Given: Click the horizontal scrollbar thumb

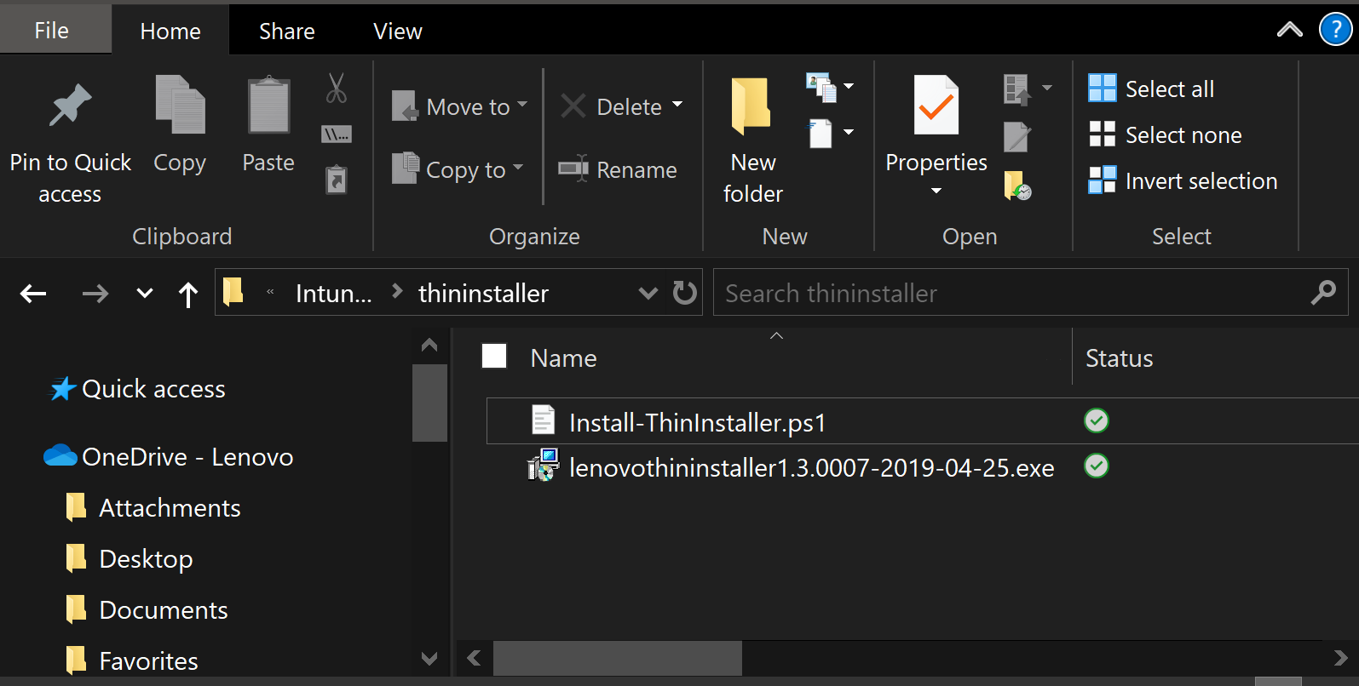Looking at the screenshot, I should pyautogui.click(x=618, y=658).
